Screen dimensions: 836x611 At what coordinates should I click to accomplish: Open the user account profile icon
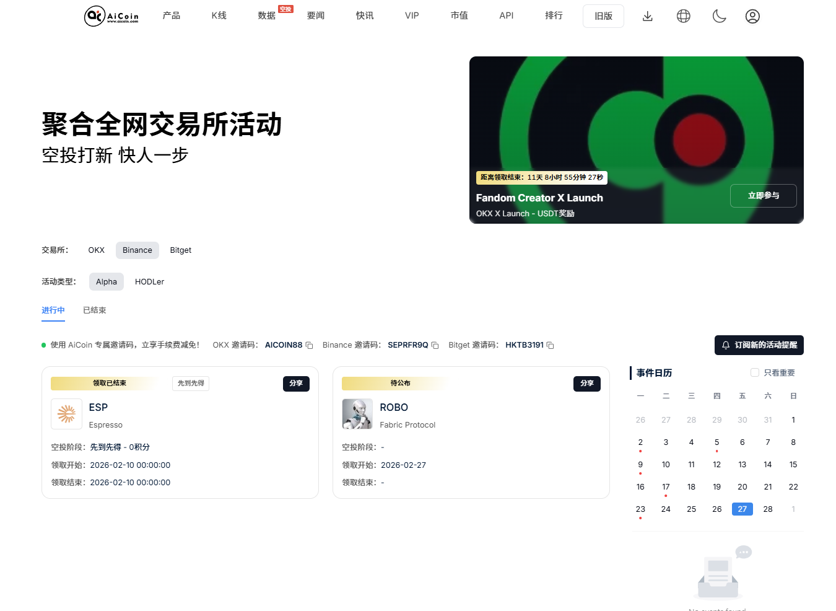click(752, 16)
